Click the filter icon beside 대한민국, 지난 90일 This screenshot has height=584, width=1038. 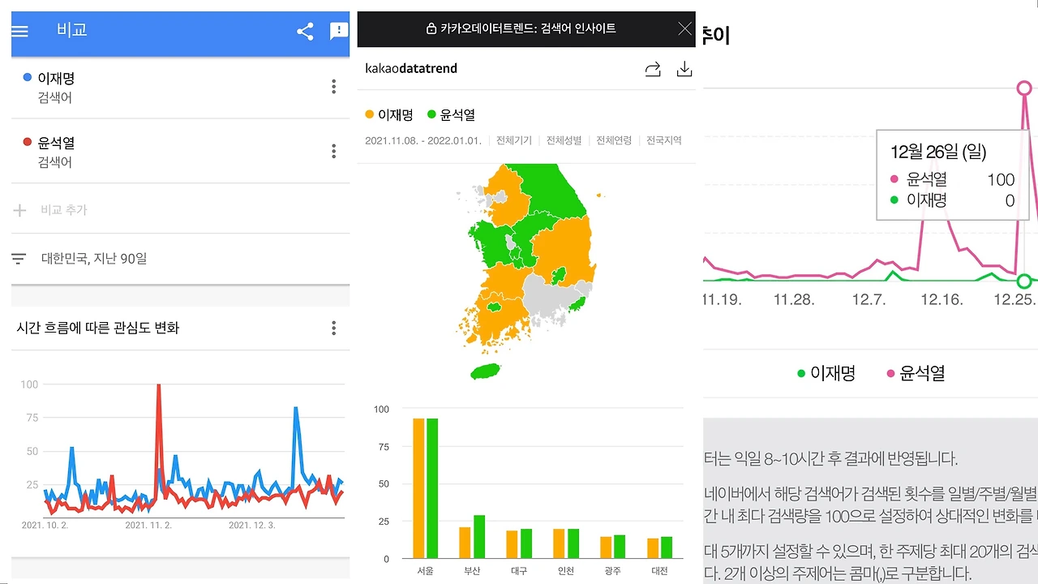(x=18, y=258)
